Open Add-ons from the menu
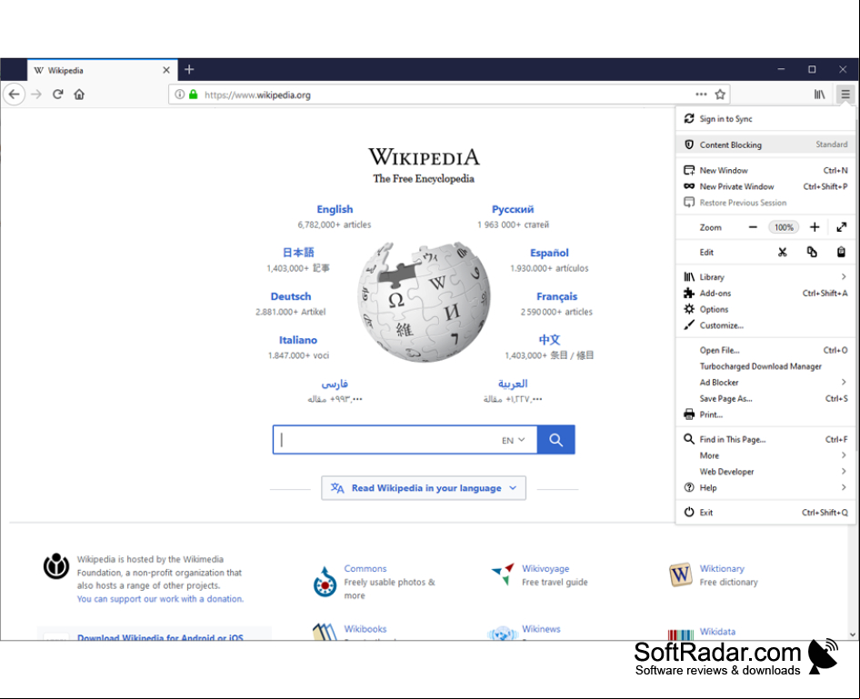 coord(765,294)
